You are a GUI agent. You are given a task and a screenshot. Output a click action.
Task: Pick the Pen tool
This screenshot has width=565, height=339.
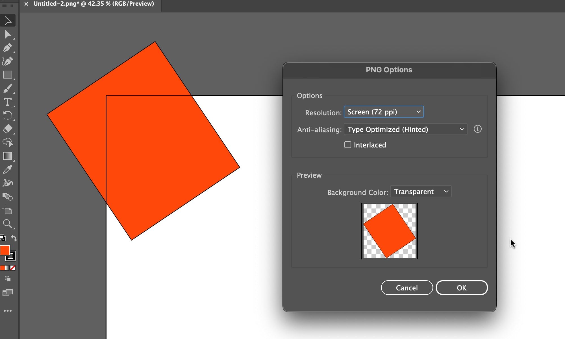tap(8, 48)
